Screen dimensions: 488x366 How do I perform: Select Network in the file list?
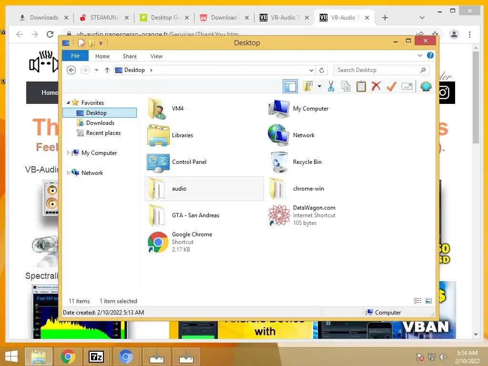pos(325,135)
